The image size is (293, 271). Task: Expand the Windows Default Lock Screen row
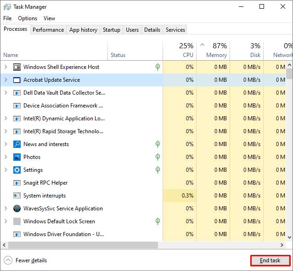tap(6, 221)
